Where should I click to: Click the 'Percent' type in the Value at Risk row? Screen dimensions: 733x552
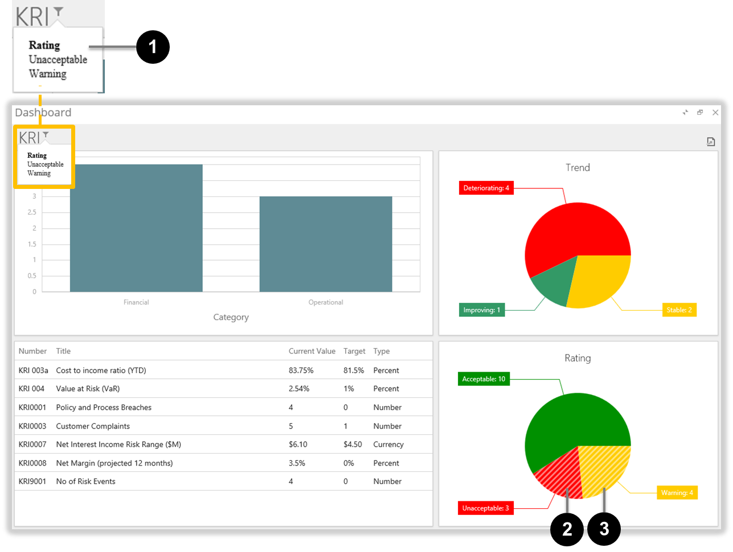(386, 389)
